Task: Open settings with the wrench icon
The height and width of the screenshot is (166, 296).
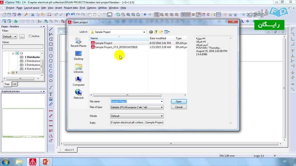Action: tap(26, 15)
